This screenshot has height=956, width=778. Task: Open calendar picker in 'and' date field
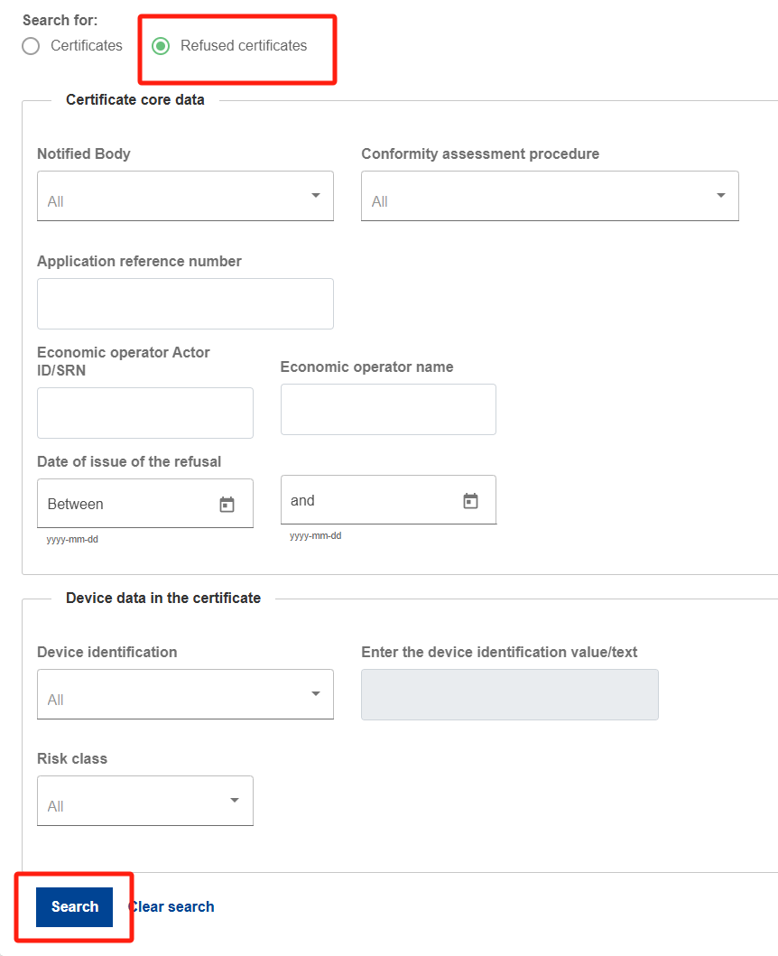point(470,500)
